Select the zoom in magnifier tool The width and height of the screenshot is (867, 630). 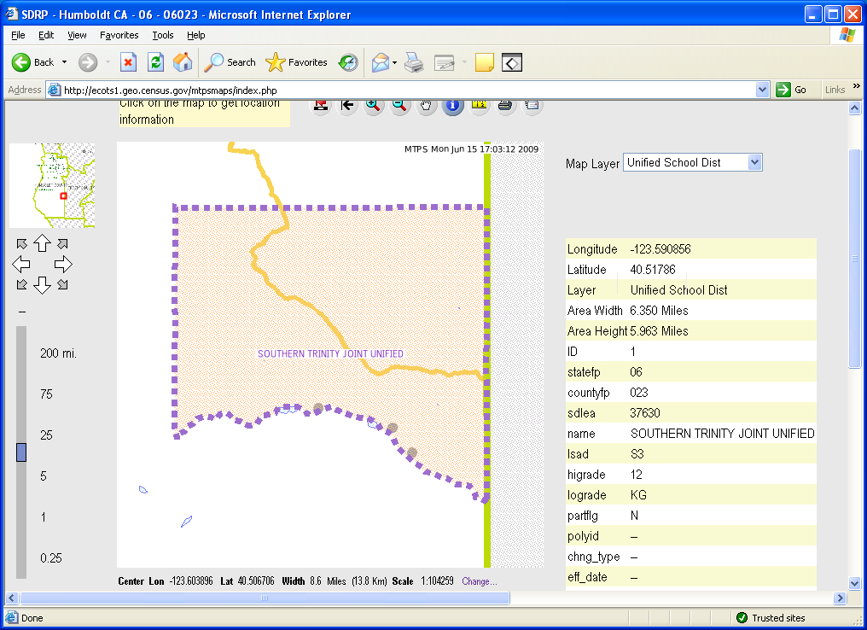373,105
